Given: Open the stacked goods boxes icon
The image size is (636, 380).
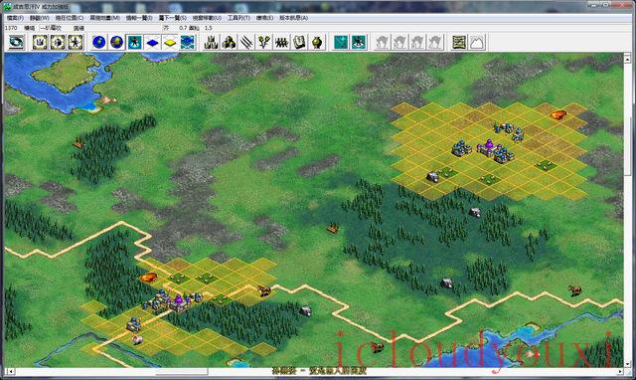Looking at the screenshot, I should (x=229, y=42).
